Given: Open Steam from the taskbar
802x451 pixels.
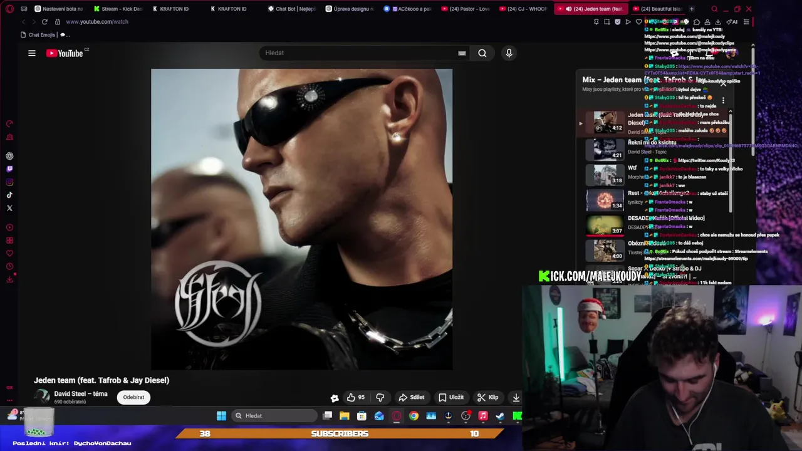Looking at the screenshot, I should (500, 416).
